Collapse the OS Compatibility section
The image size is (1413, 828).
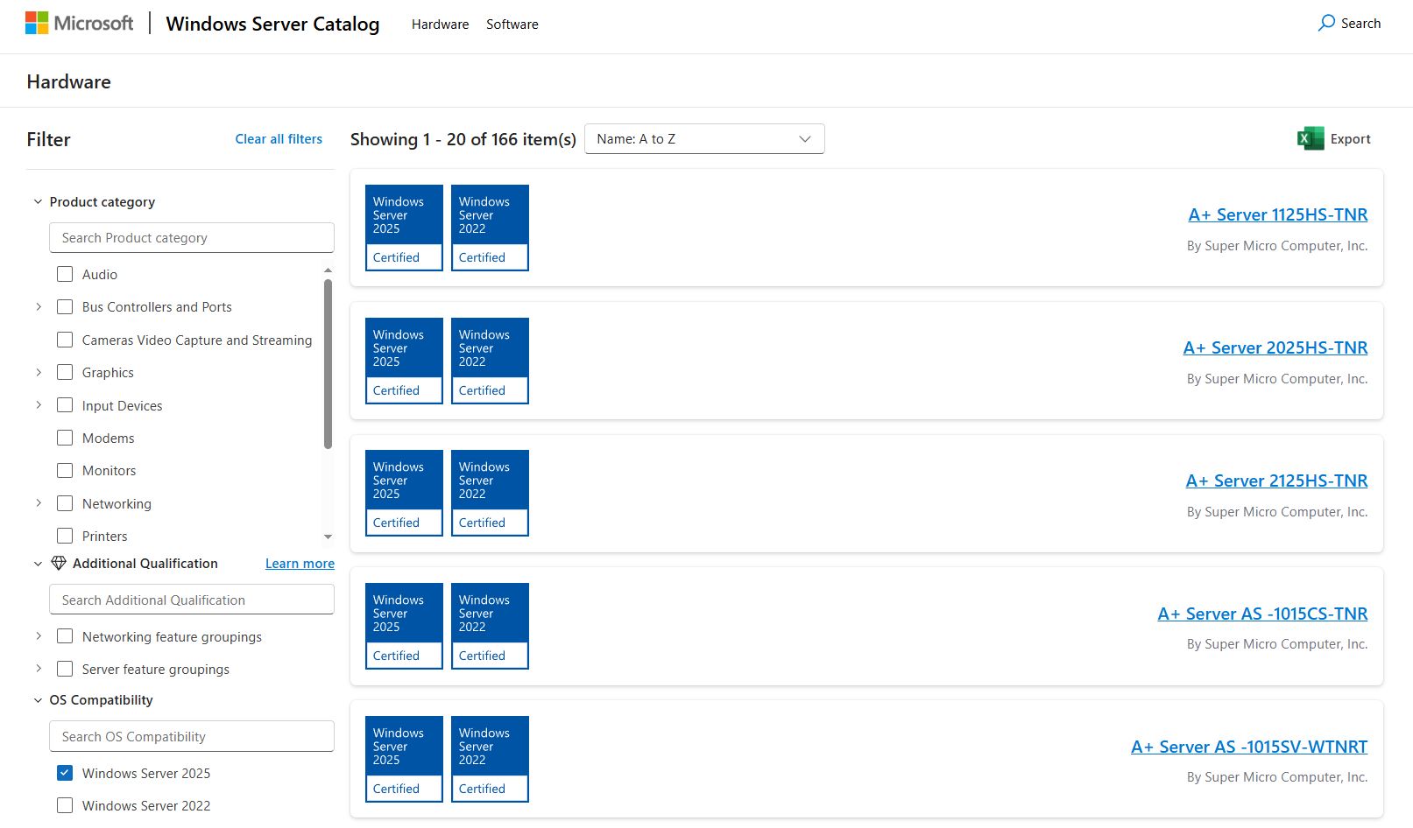click(38, 700)
